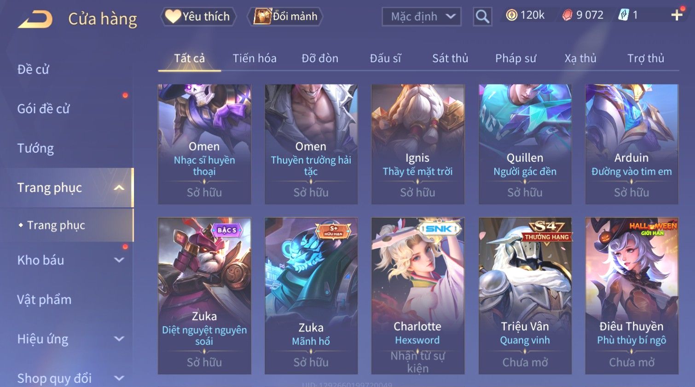This screenshot has width=695, height=387.
Task: Go to Tướng in sidebar
Action: (35, 148)
